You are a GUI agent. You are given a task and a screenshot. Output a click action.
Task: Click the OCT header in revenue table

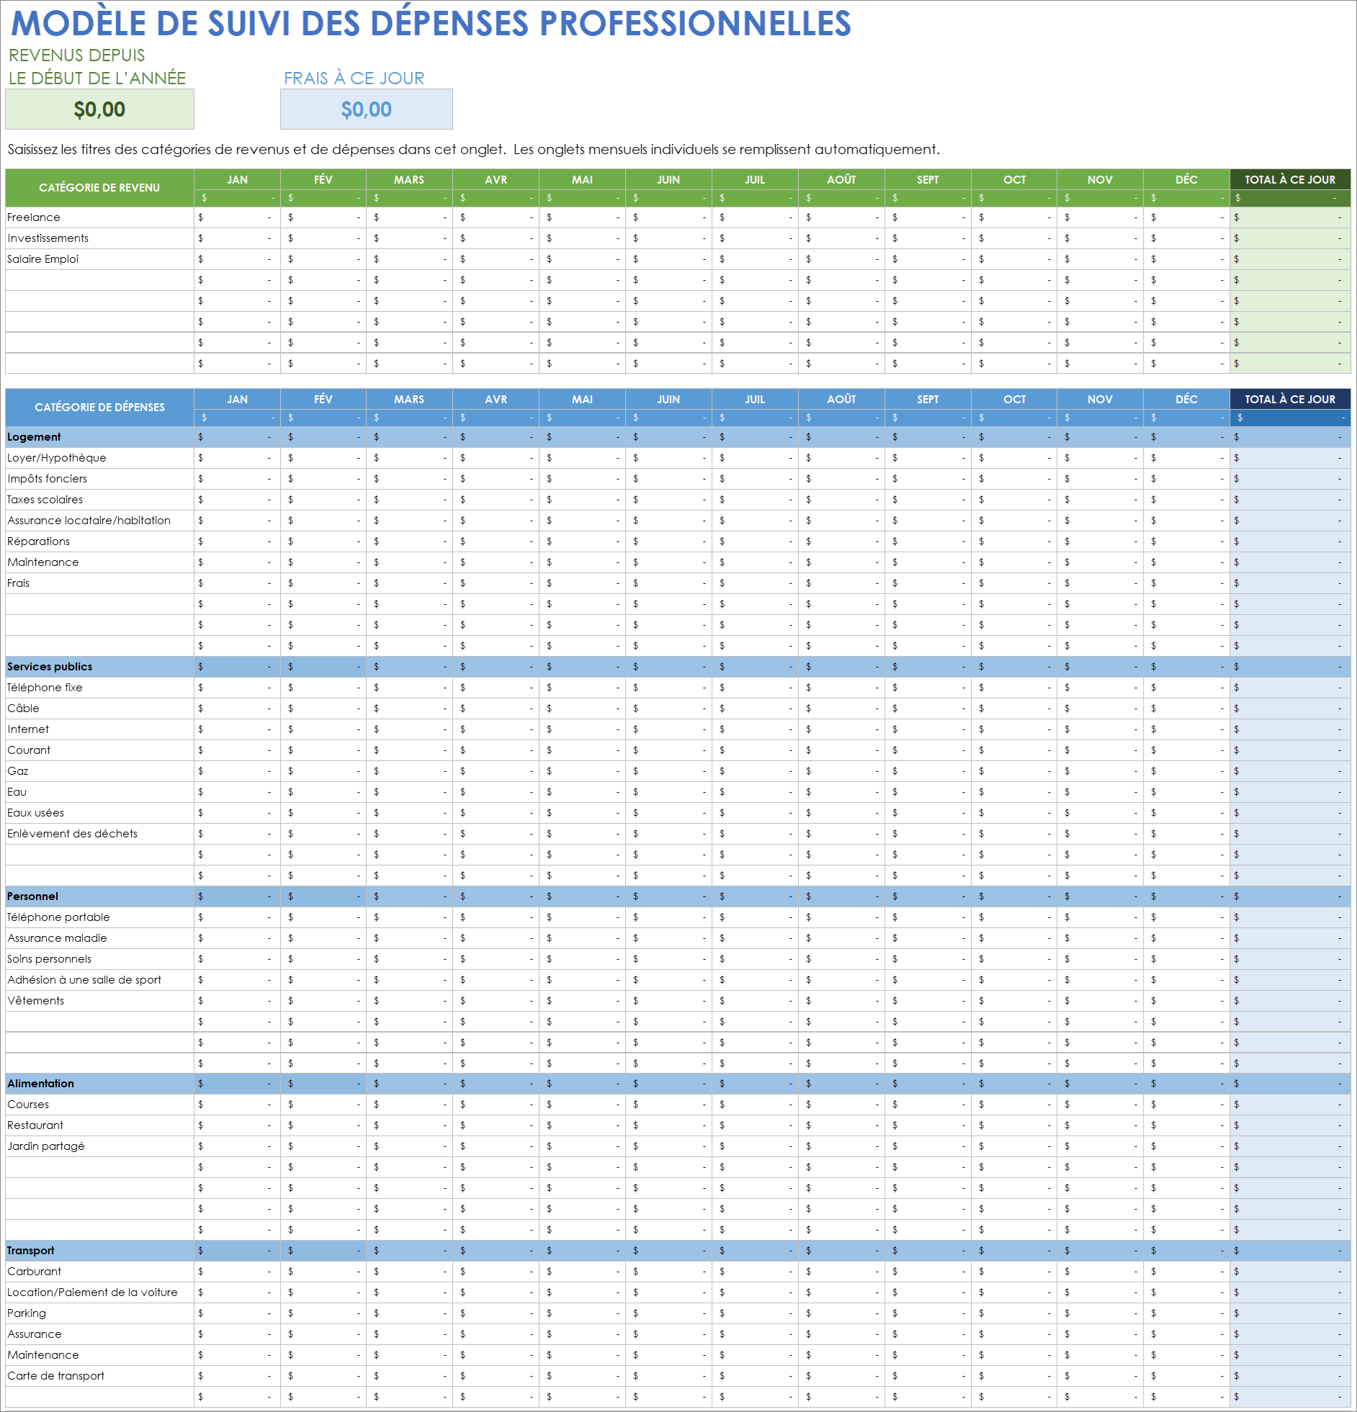(1014, 179)
